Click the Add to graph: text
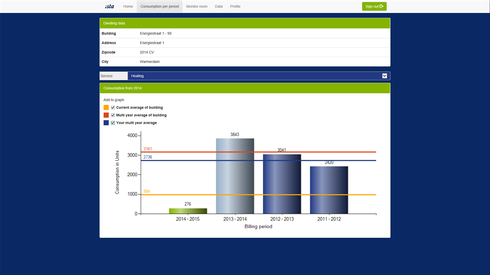This screenshot has width=490, height=275. [114, 100]
